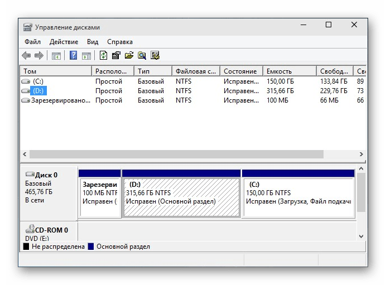Click the Диск 0 disk label
The image size is (386, 285).
47,175
